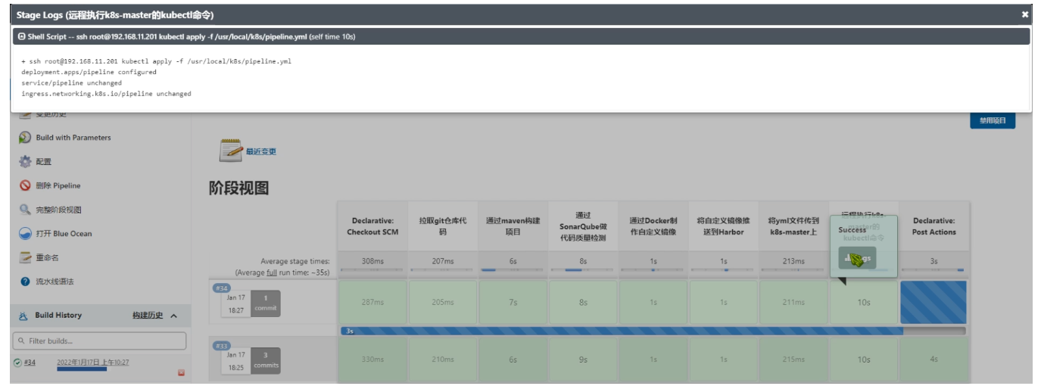Click the 通过Docker制作自定义镜像 column header
Screen dimensions: 1041x389
653,226
